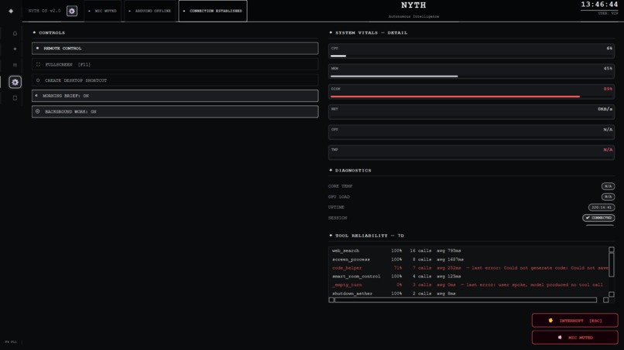This screenshot has height=350, width=624.
Task: Click the circle icon next to Create Desktop Shortcut
Action: (x=38, y=80)
